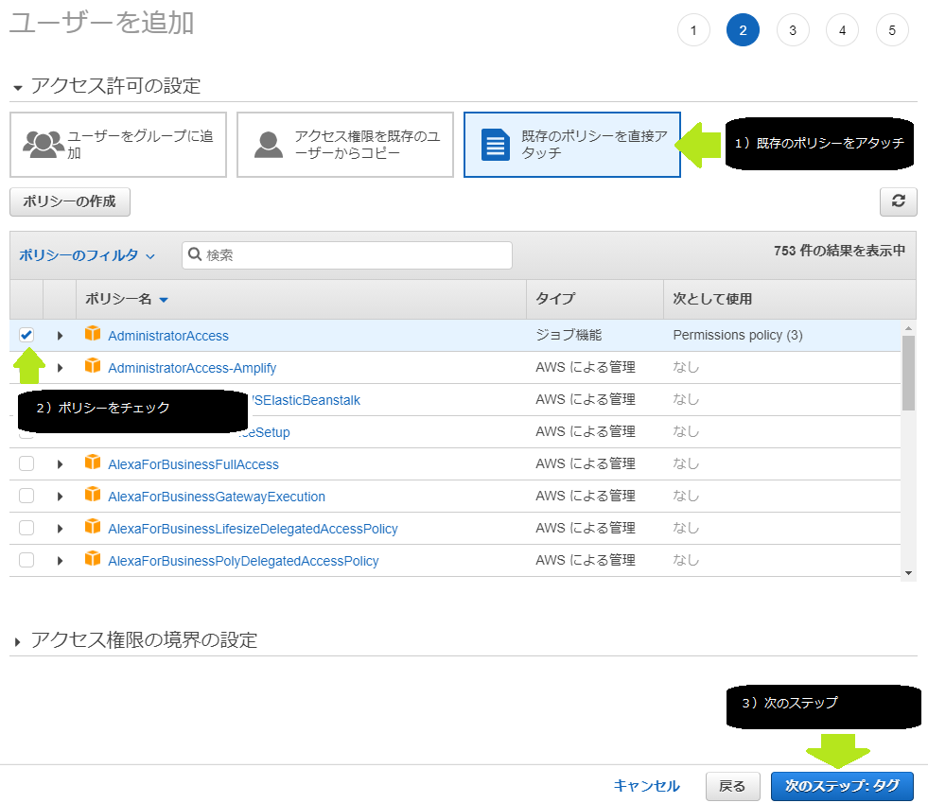Click the policy list scroll-up arrow
The width and height of the screenshot is (928, 803).
pos(908,328)
